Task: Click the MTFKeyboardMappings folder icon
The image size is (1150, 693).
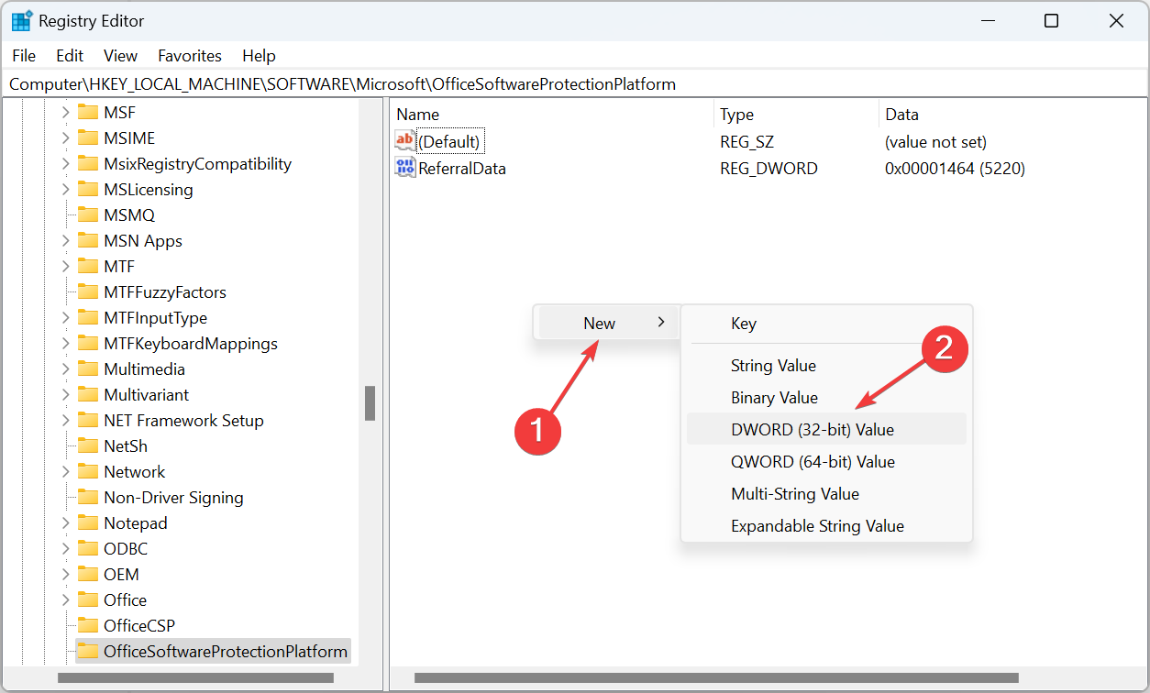Action: (88, 344)
